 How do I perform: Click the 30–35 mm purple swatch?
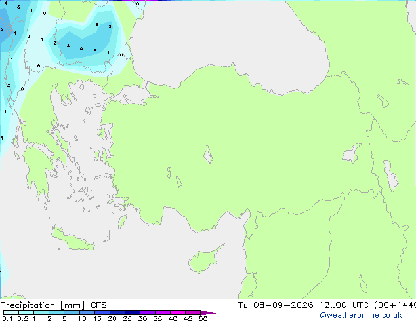148,312
